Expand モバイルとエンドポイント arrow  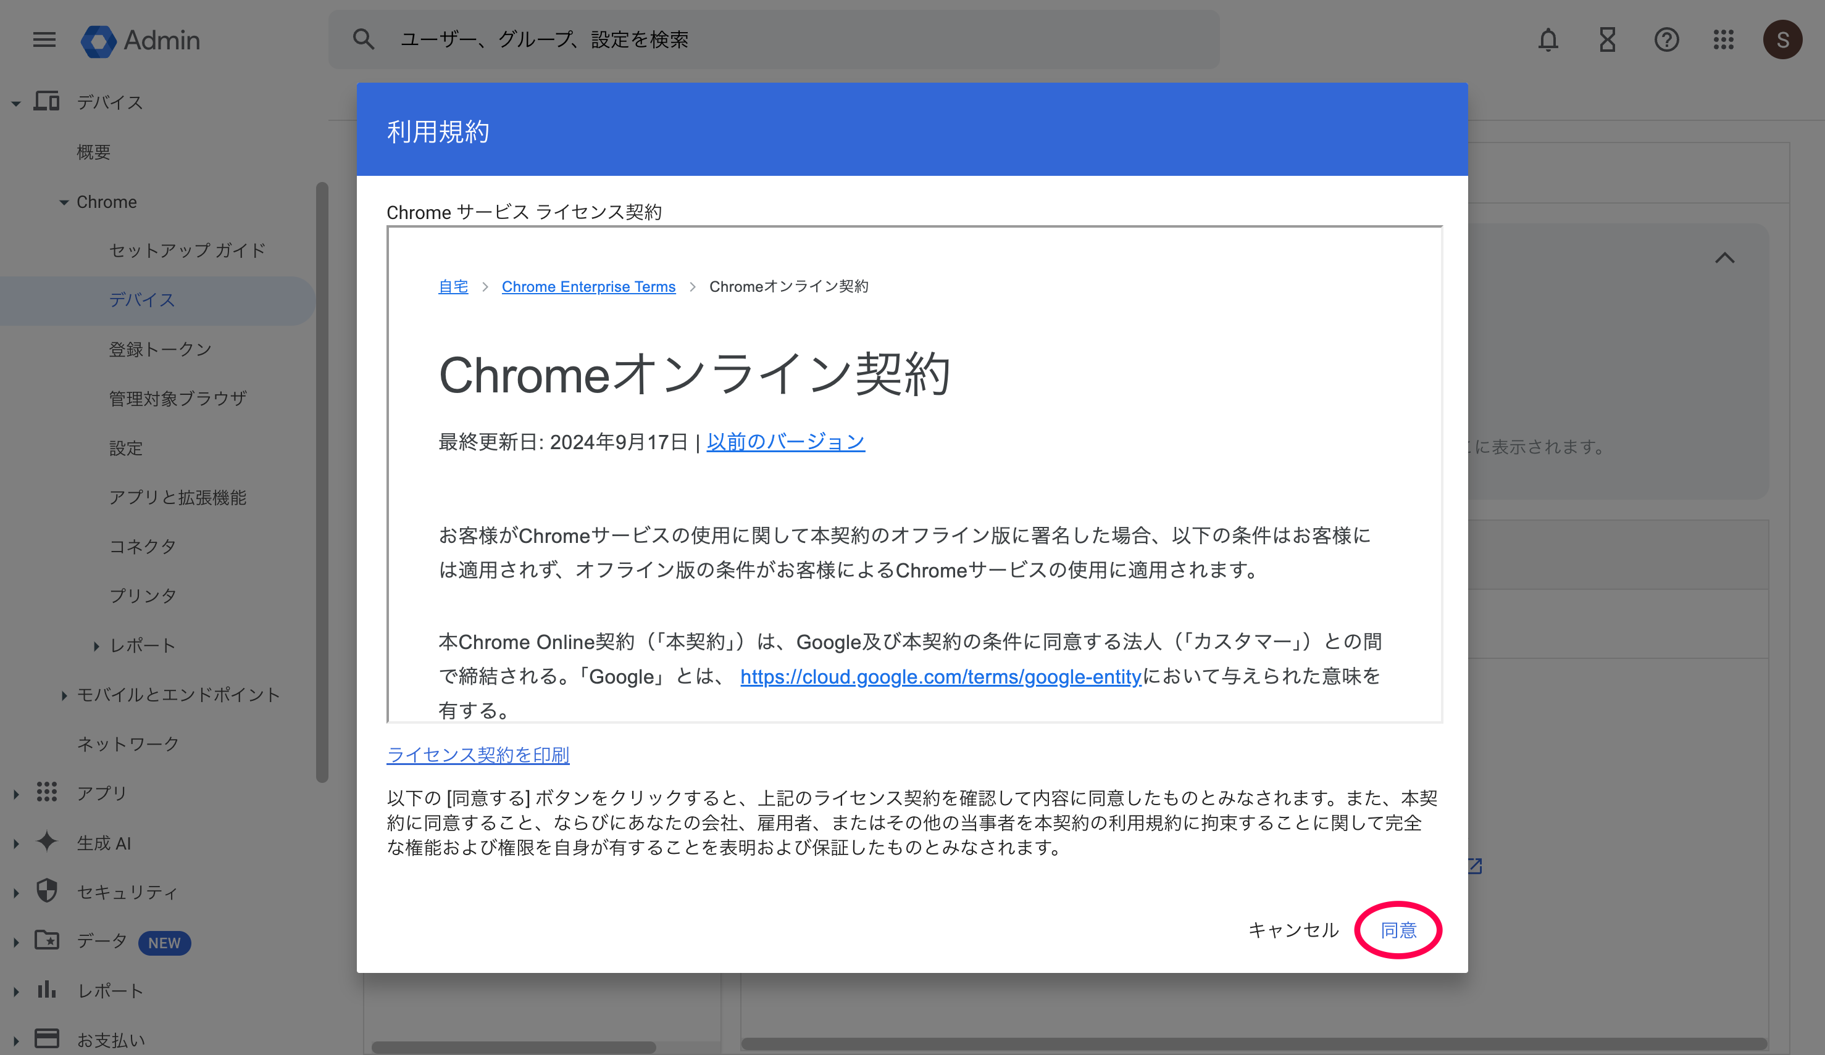pos(64,695)
